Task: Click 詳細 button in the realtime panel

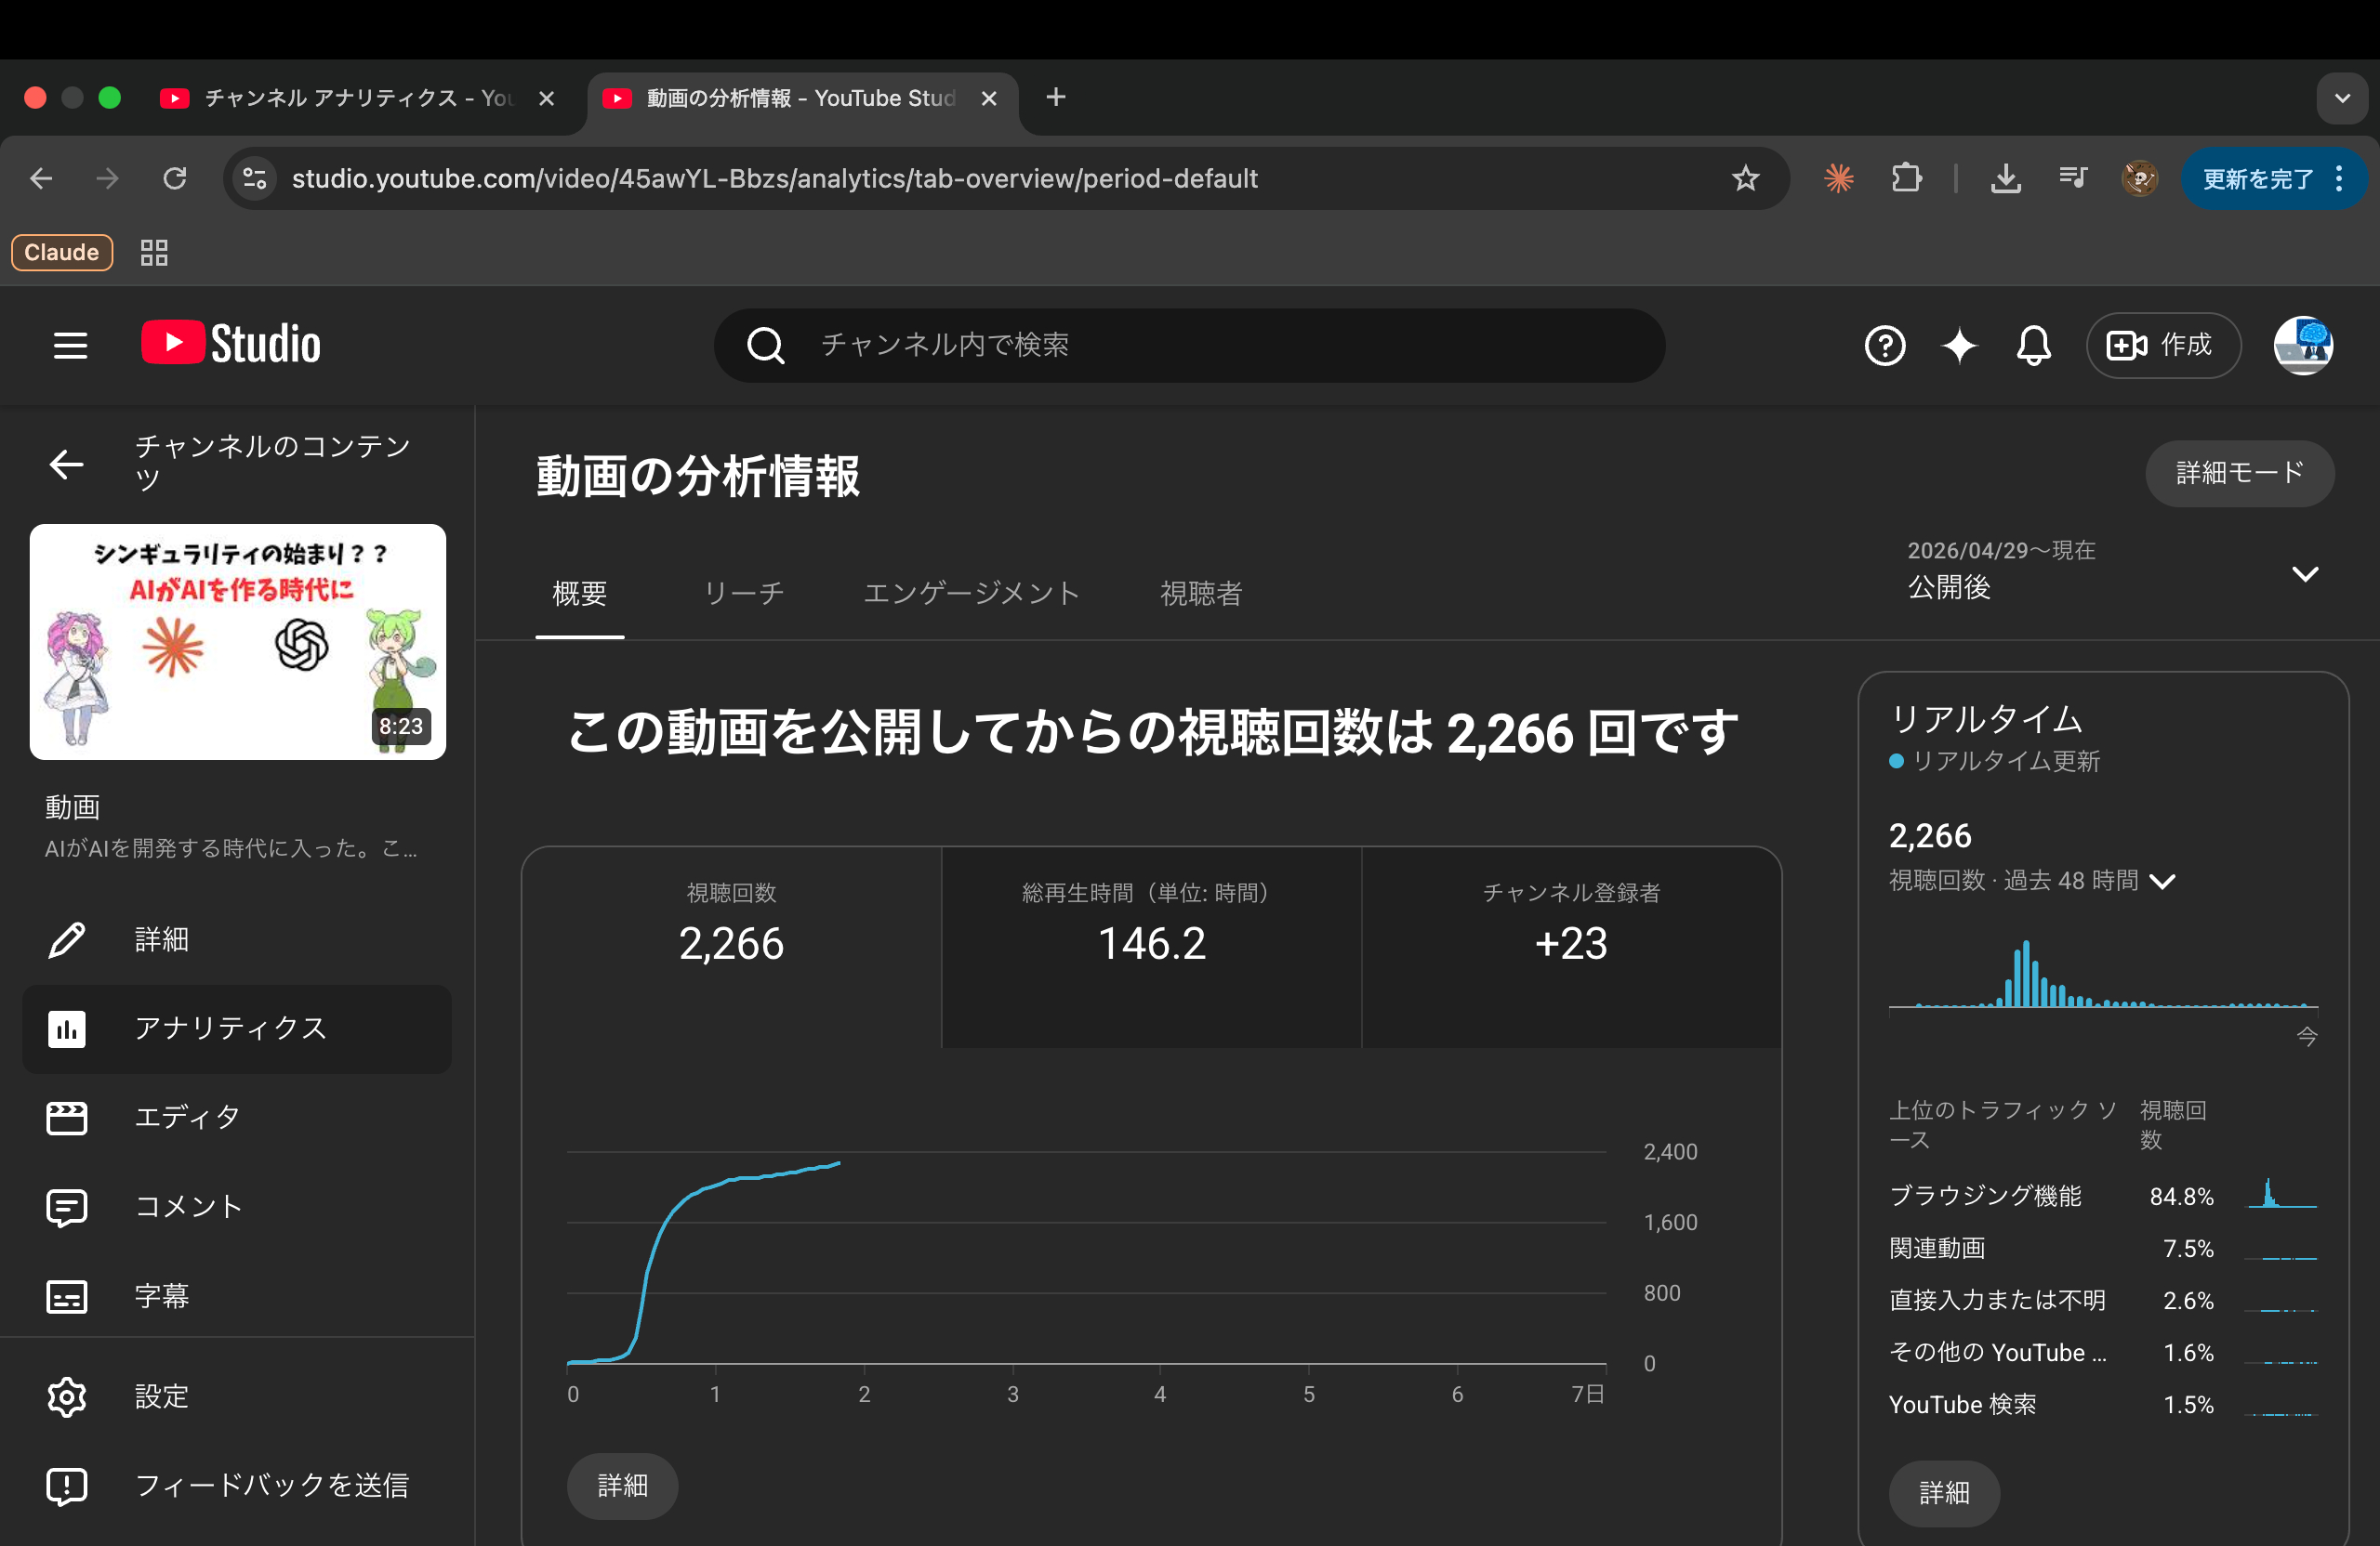Action: [x=1944, y=1493]
